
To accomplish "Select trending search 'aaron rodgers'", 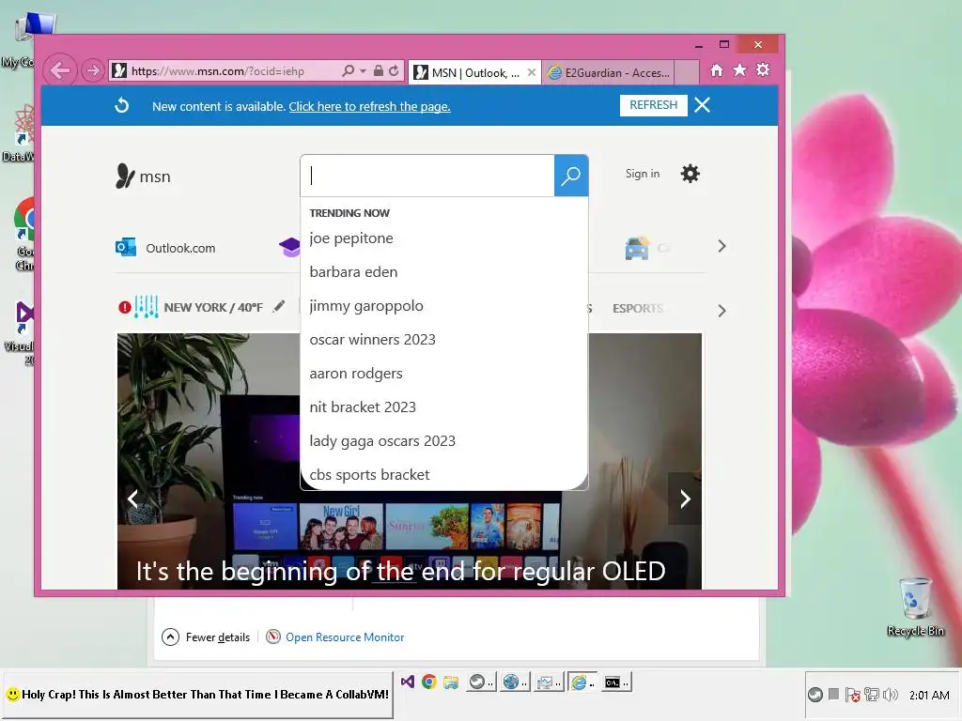I will [356, 373].
